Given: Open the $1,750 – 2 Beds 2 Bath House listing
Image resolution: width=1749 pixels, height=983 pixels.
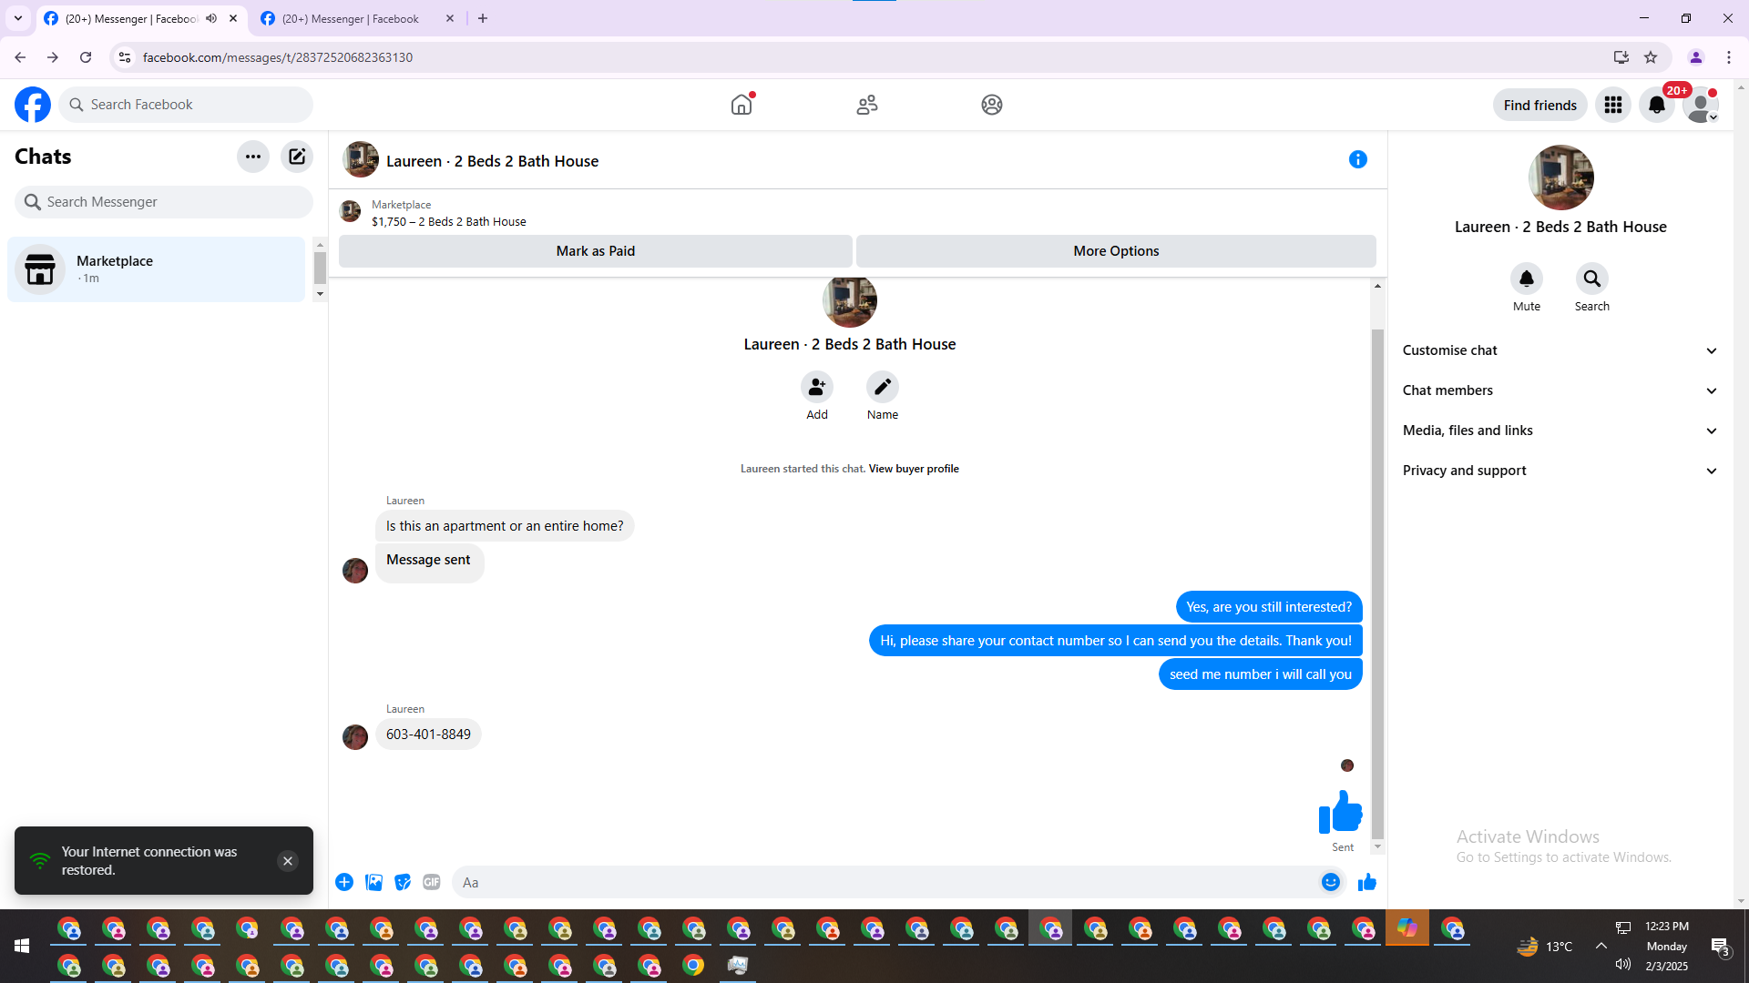Looking at the screenshot, I should pos(449,221).
